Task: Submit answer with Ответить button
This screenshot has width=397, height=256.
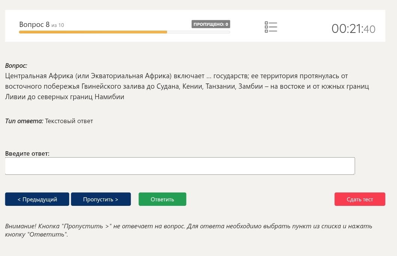Action: click(x=162, y=199)
